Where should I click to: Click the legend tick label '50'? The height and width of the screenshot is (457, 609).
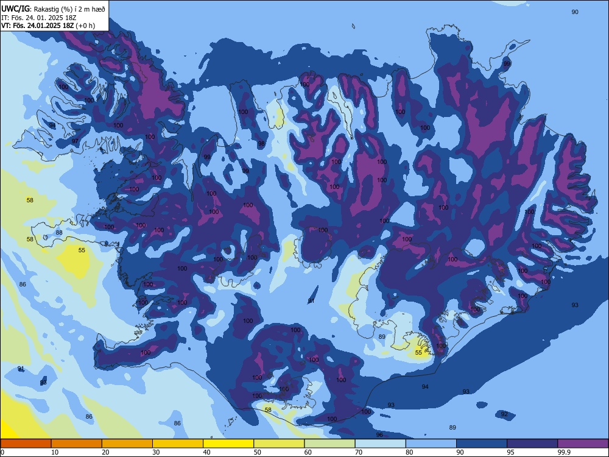click(257, 452)
